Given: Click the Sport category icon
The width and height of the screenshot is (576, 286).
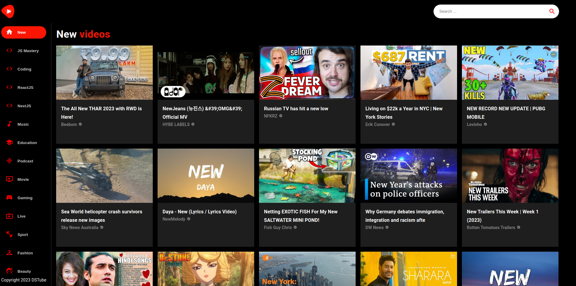Looking at the screenshot, I should [9, 234].
